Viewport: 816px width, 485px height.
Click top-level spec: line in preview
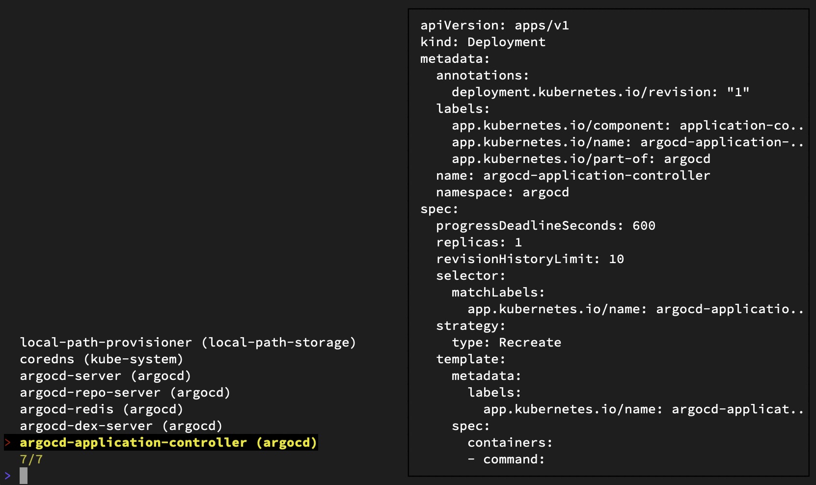(x=439, y=209)
